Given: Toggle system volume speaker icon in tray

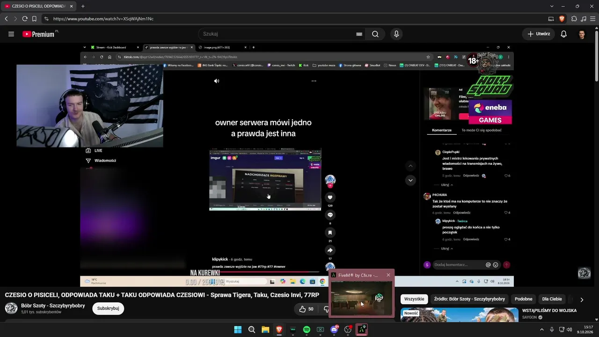Looking at the screenshot, I should (570, 330).
